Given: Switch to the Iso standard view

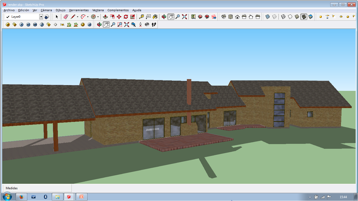Looking at the screenshot, I should (x=224, y=17).
